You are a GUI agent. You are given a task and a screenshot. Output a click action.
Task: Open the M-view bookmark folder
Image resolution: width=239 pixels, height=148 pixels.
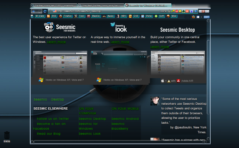click(40, 16)
